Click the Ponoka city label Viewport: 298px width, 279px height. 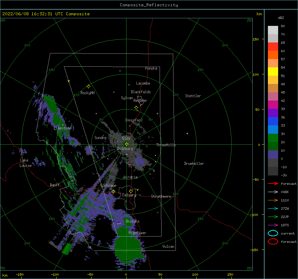pyautogui.click(x=151, y=68)
